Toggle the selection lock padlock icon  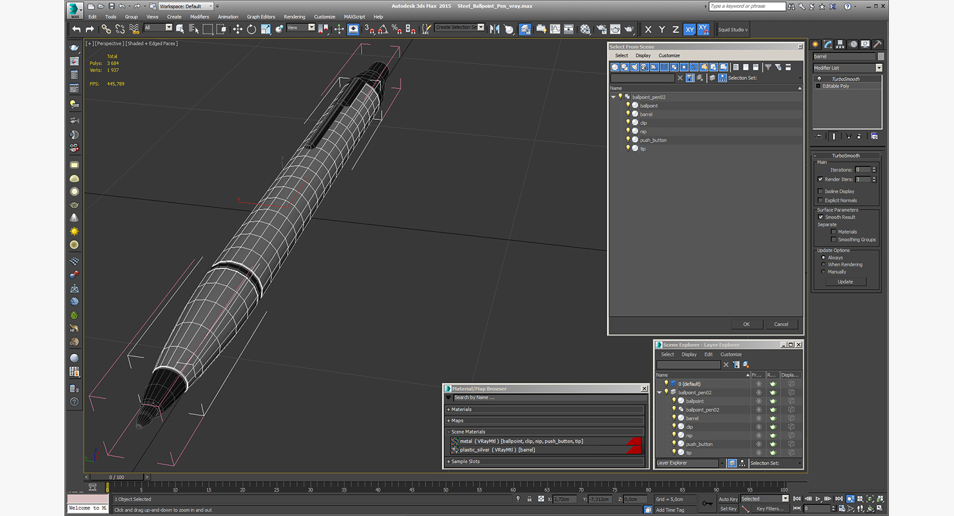(x=529, y=499)
